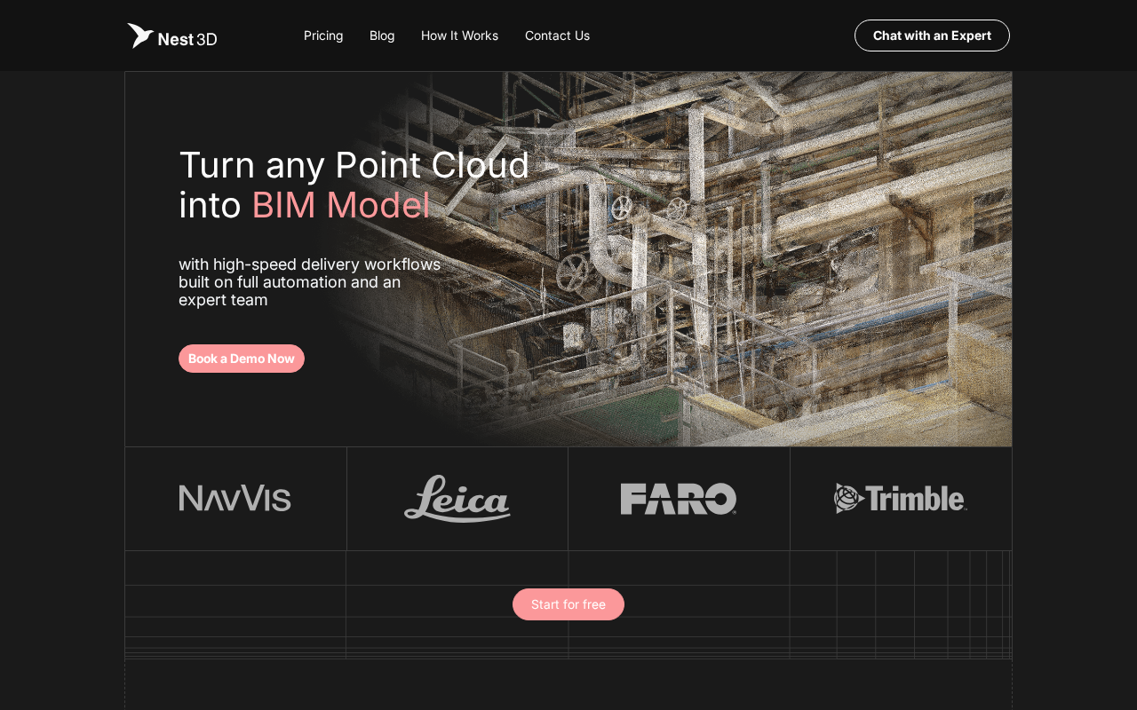Select the Leica script logo
Viewport: 1137px width, 710px height.
[x=457, y=499]
